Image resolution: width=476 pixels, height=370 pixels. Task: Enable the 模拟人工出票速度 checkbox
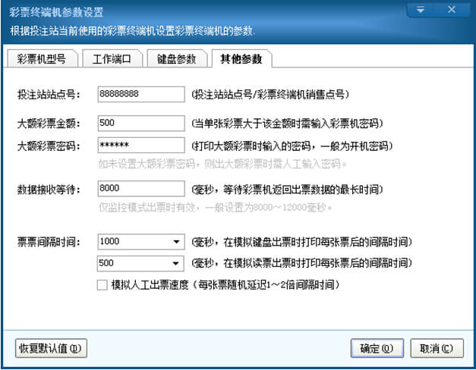[102, 285]
